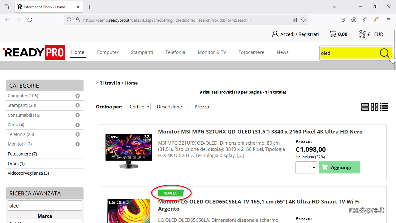Screen dimensions: 396x223
Task: Open Firefox application menu
Action: [x=389, y=20]
